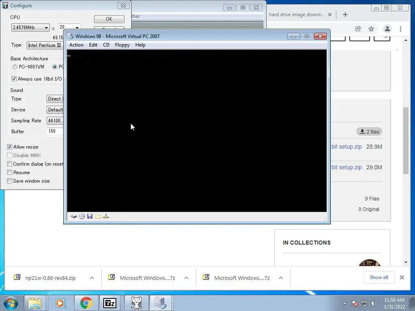Click the shared folder icon in Virtual PC status bar
Image resolution: width=415 pixels, height=311 pixels.
[98, 216]
